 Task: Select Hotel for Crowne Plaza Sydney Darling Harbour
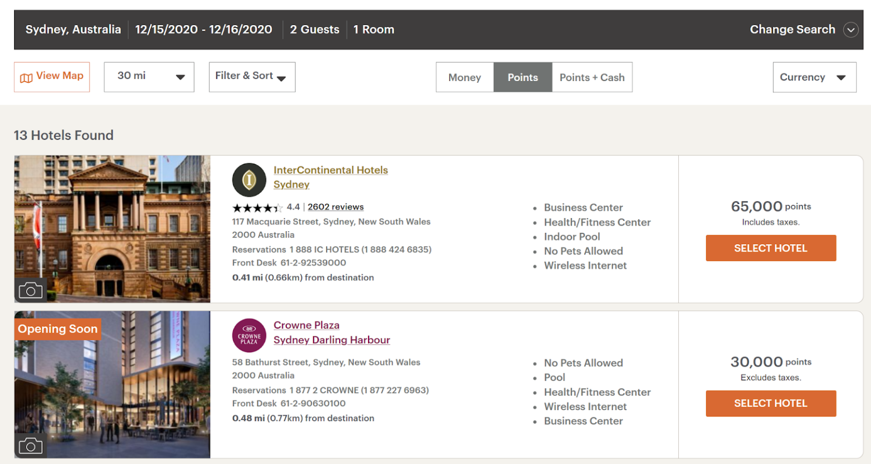[x=770, y=403]
